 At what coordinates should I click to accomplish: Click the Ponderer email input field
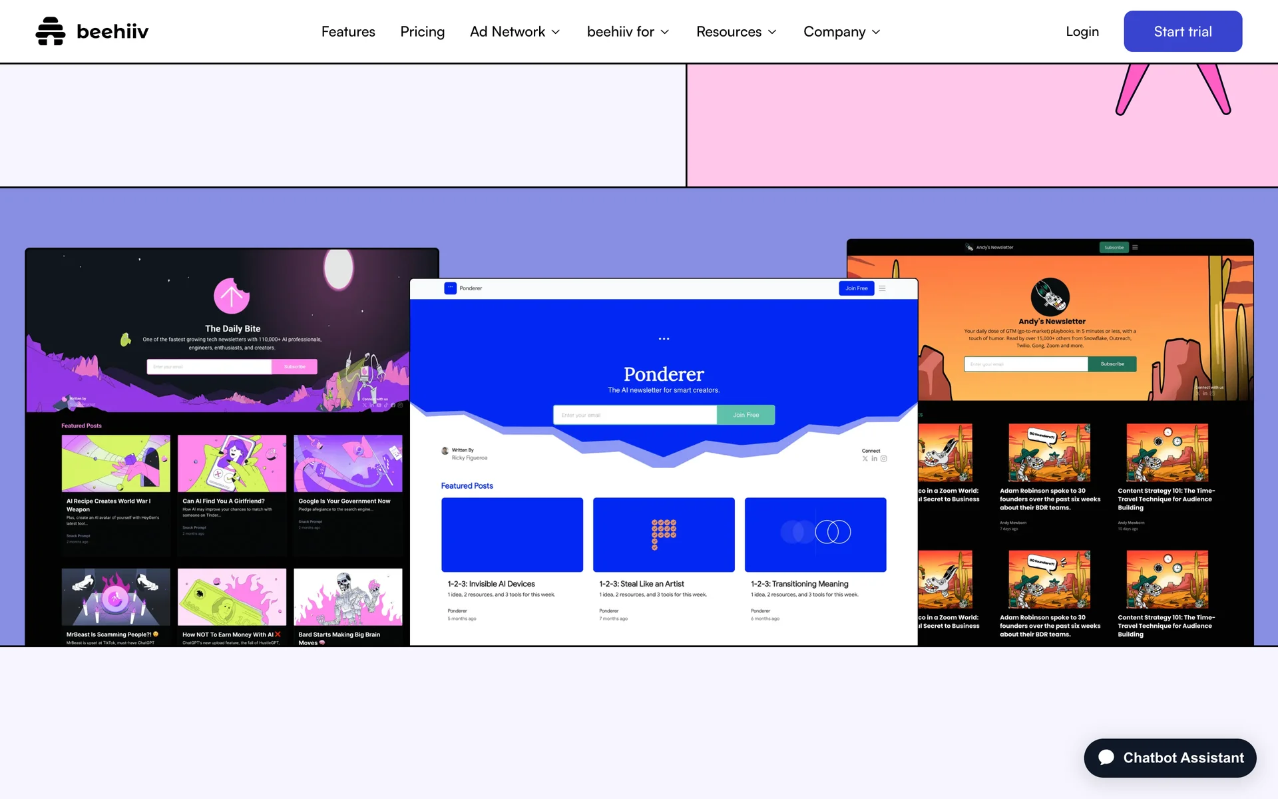coord(634,415)
